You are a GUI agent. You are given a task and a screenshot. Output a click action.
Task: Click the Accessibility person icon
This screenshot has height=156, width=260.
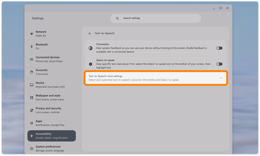(x=31, y=136)
